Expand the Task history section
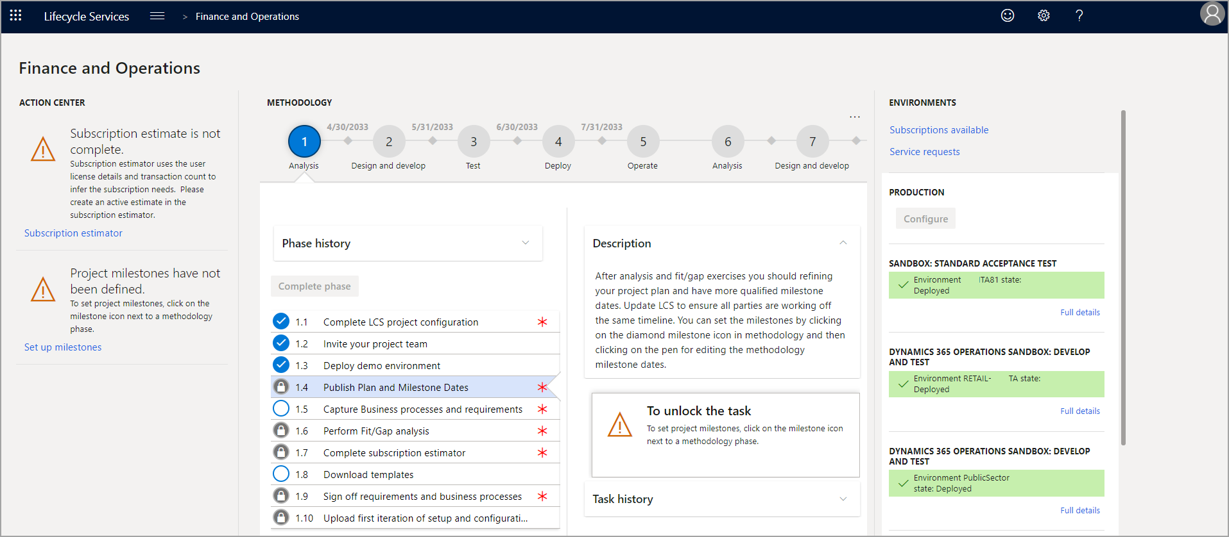1229x537 pixels. point(722,499)
